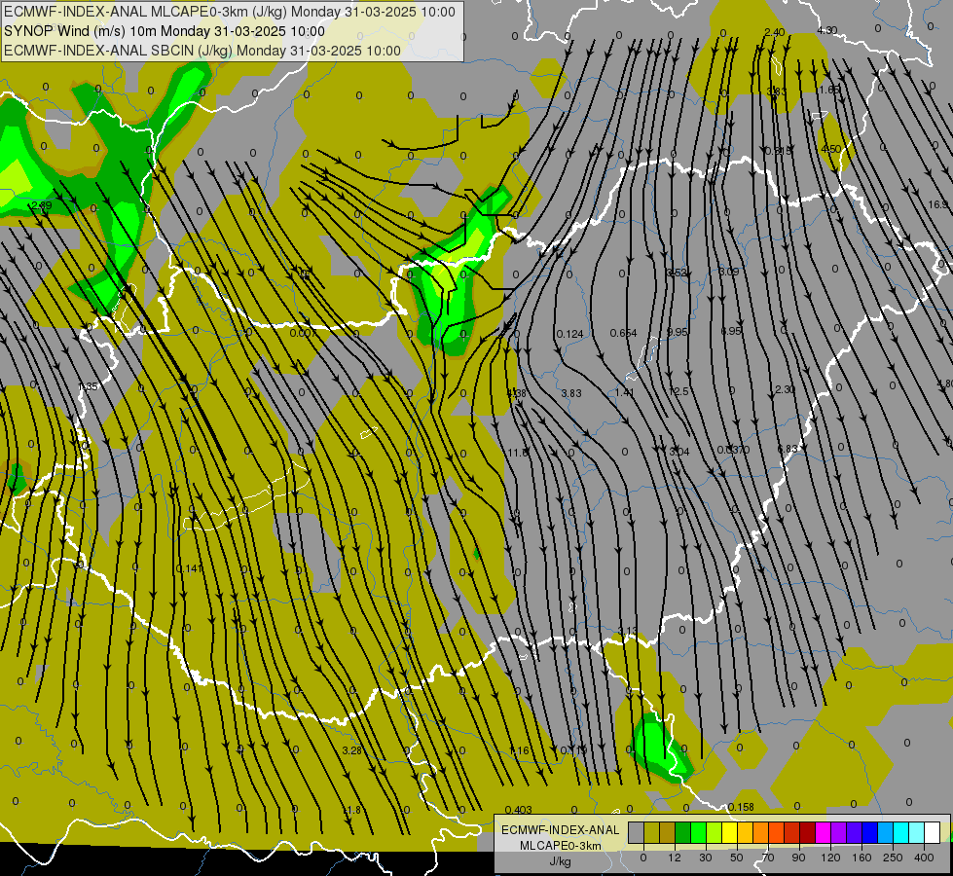
Task: Click the map value 4.50
Action: pos(831,149)
